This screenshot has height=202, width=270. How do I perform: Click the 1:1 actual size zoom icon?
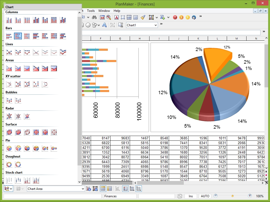(x=102, y=17)
